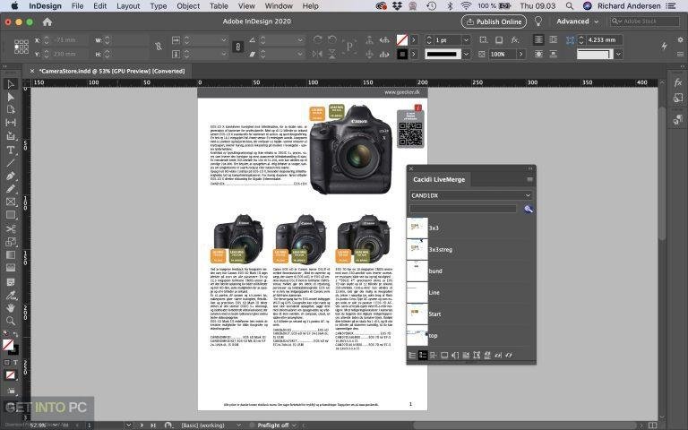Click the search magnifier in LiveMerge panel

click(529, 209)
